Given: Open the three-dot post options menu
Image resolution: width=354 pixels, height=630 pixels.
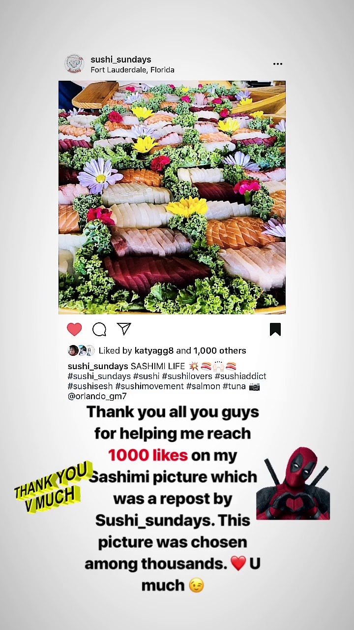Looking at the screenshot, I should tap(278, 64).
